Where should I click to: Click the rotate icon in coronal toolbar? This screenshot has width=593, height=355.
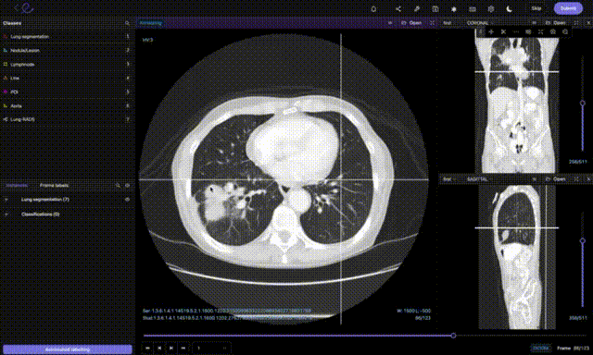tap(553, 32)
